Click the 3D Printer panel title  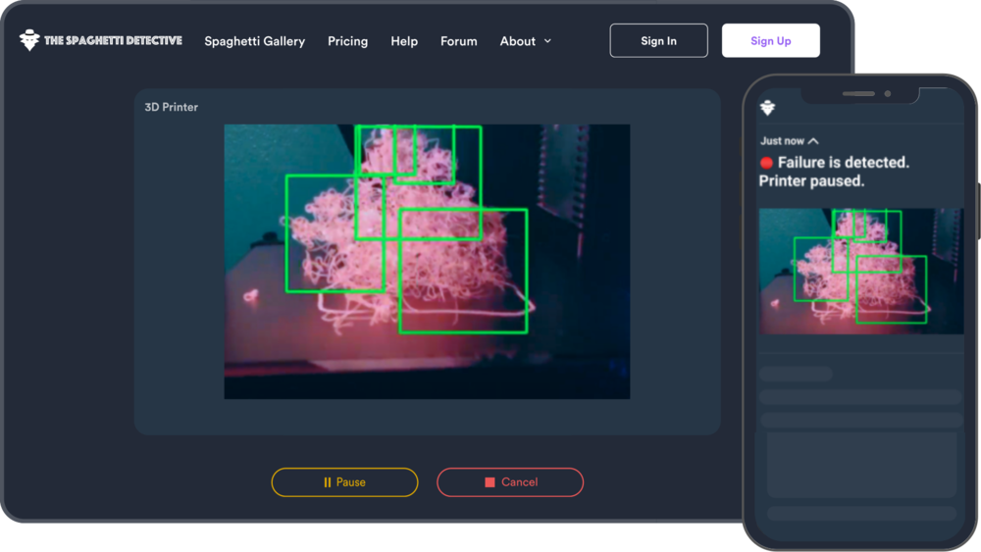click(x=172, y=107)
